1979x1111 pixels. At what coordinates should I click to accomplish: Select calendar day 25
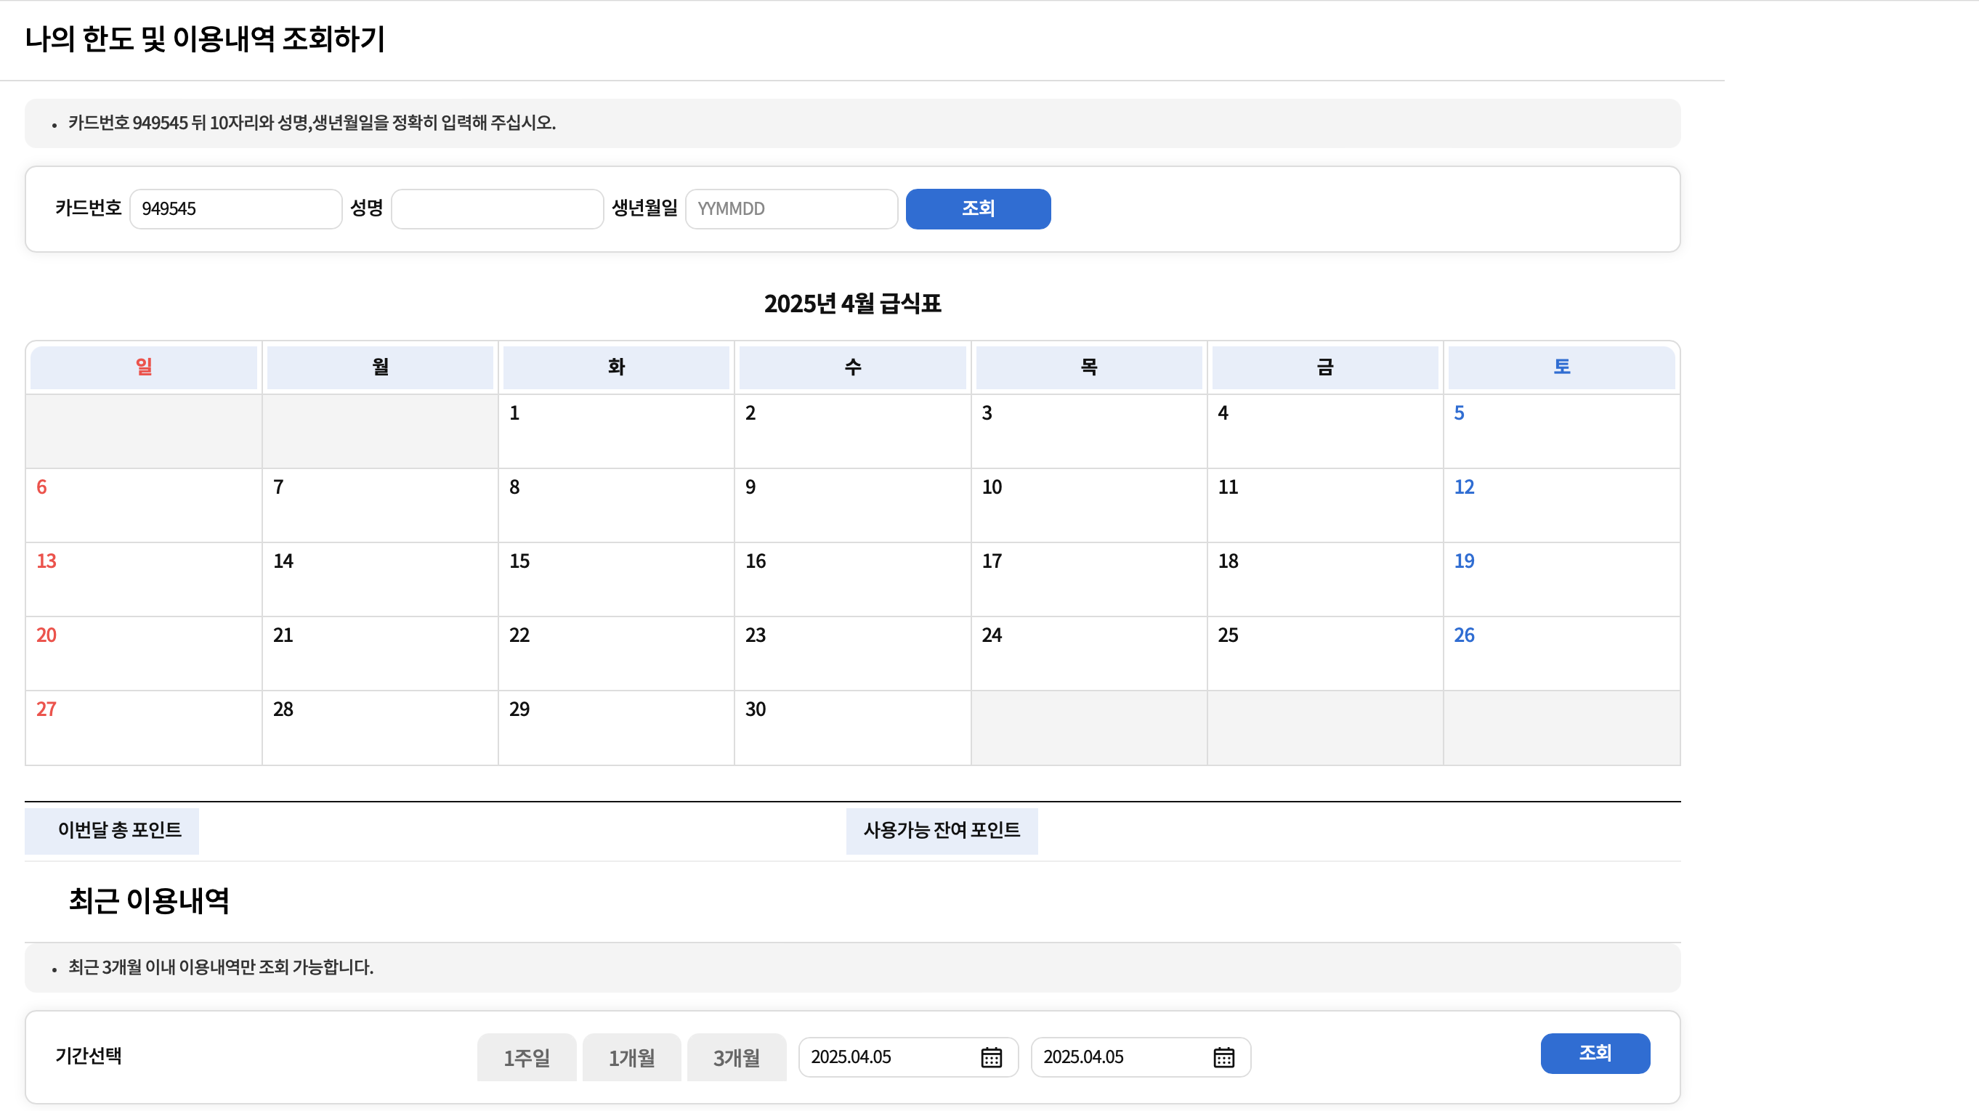click(x=1325, y=654)
